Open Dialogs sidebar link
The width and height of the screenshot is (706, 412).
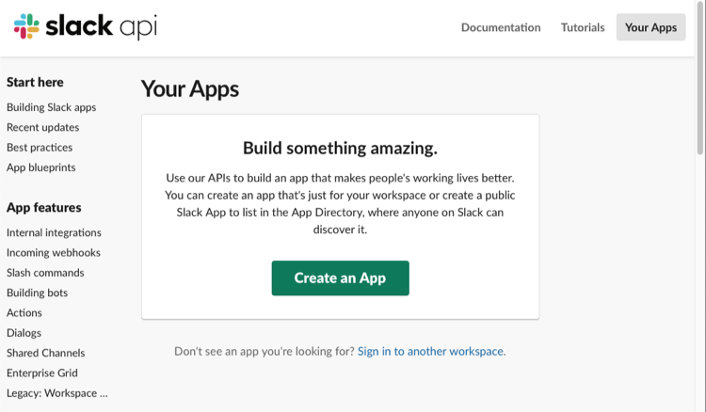(24, 333)
